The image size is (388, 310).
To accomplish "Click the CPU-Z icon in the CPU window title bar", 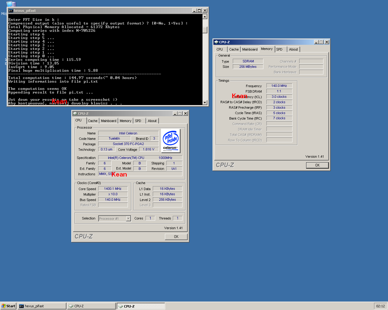I will tap(75, 114).
